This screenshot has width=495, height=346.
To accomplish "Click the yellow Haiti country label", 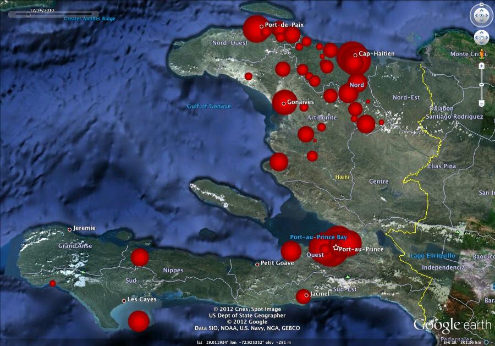I will (342, 178).
